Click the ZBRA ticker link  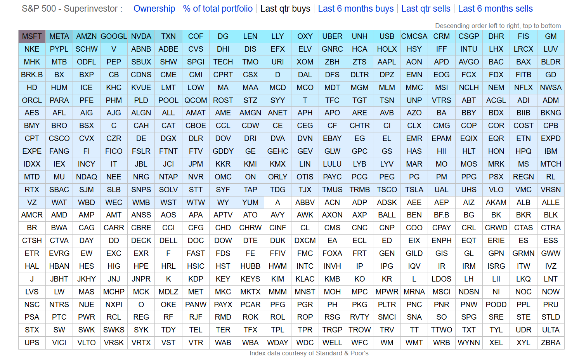pos(550,343)
